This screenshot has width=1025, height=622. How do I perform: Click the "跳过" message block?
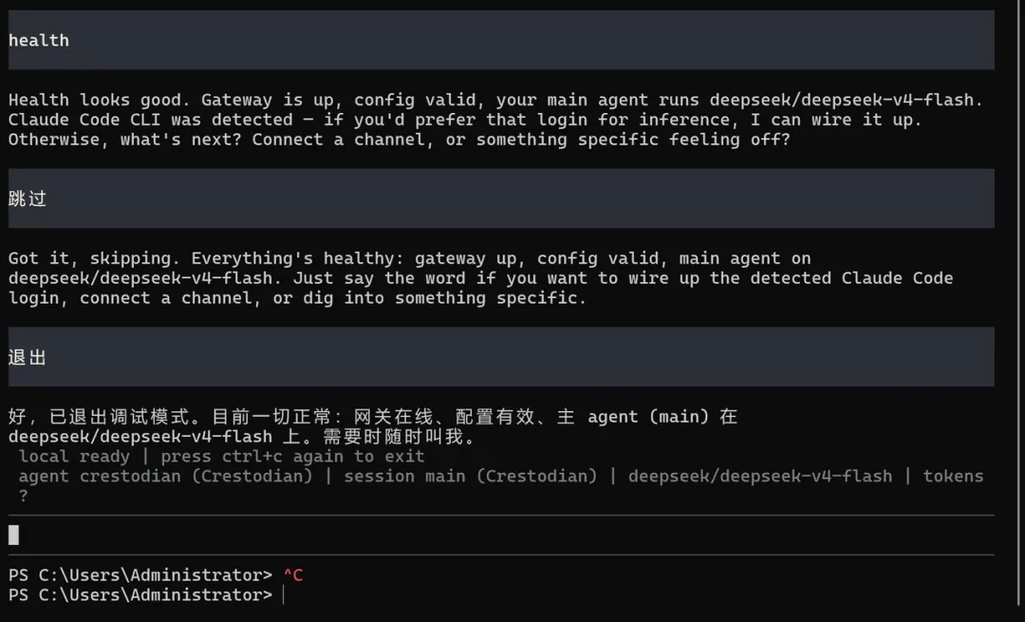[501, 198]
